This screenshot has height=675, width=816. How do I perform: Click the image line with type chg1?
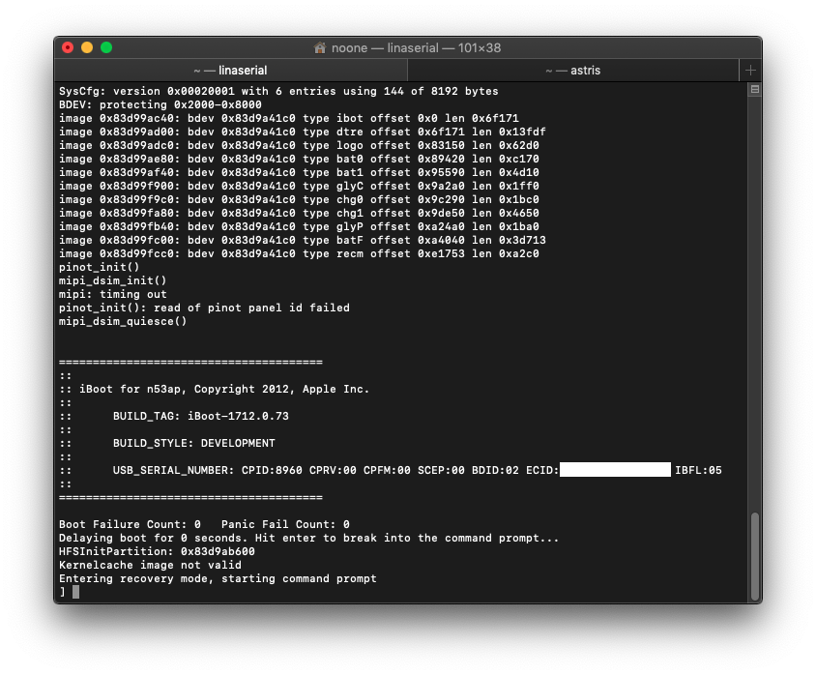(299, 213)
